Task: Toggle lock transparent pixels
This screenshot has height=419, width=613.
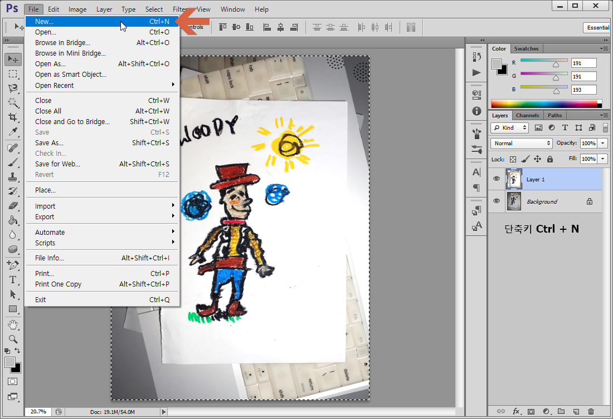Action: coord(513,159)
